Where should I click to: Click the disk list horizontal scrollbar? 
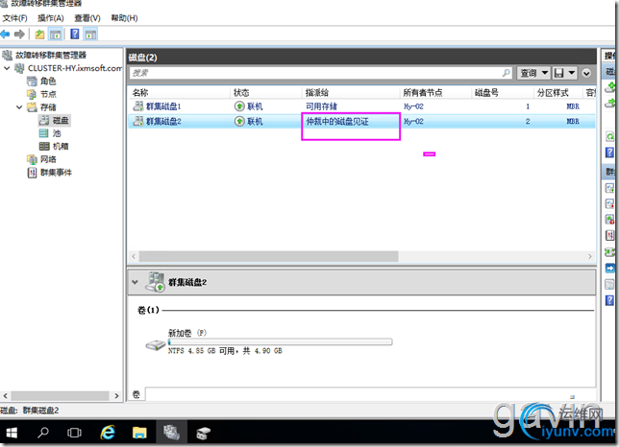268,256
